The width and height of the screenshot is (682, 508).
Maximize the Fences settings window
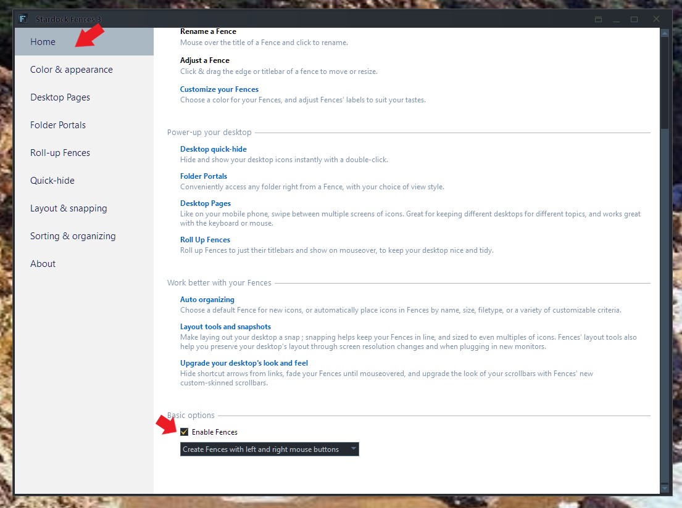634,20
